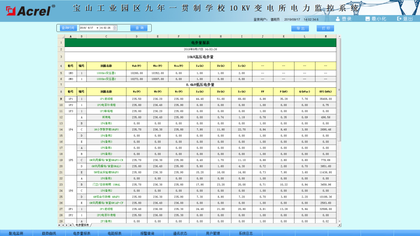
Task: Select the 电参量报表 sheet tab
Action: pyautogui.click(x=82, y=225)
